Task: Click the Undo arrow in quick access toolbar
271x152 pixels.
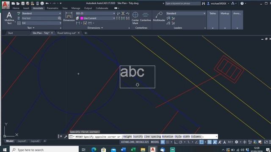Action: pyautogui.click(x=47, y=3)
